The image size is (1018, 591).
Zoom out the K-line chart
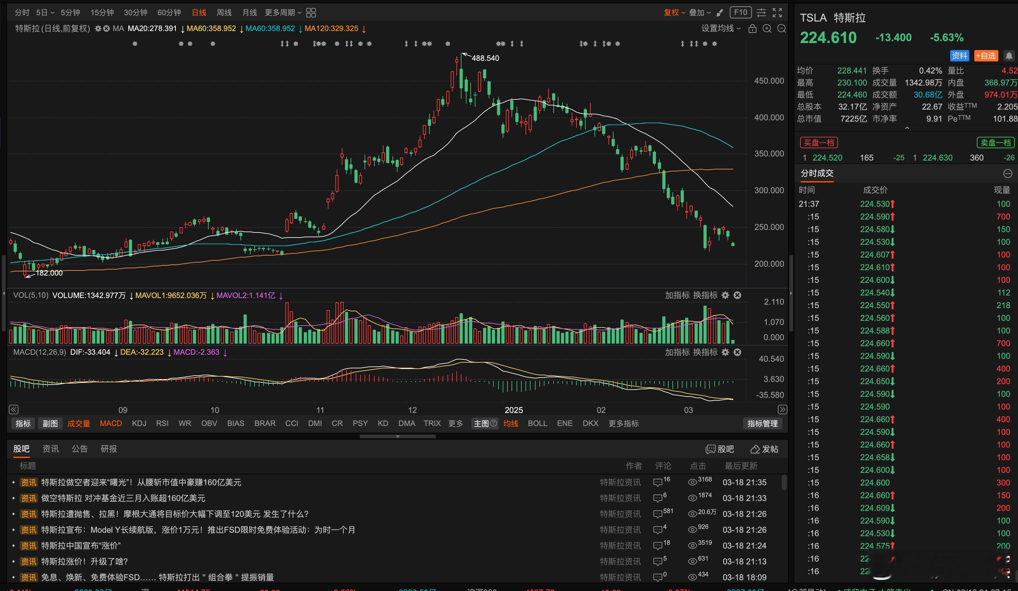782,29
